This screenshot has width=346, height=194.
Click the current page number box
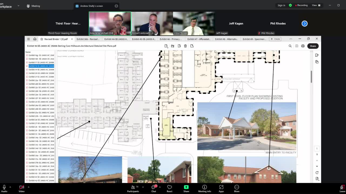point(317,149)
